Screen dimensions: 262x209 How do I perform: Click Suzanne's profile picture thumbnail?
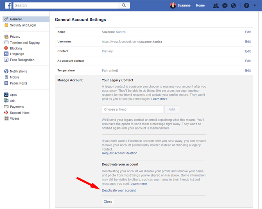(173, 6)
